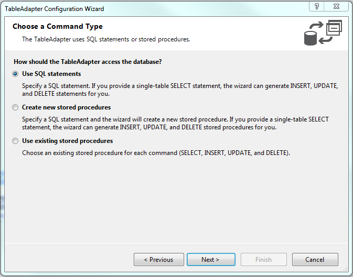This screenshot has width=353, height=277.
Task: Continue with the Next button
Action: pos(211,260)
